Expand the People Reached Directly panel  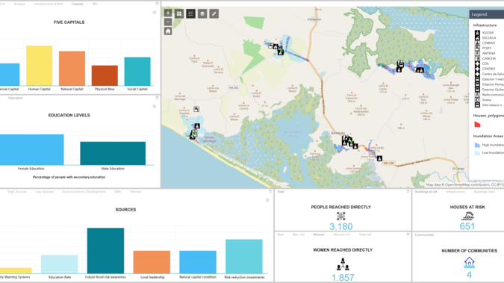[x=408, y=191]
